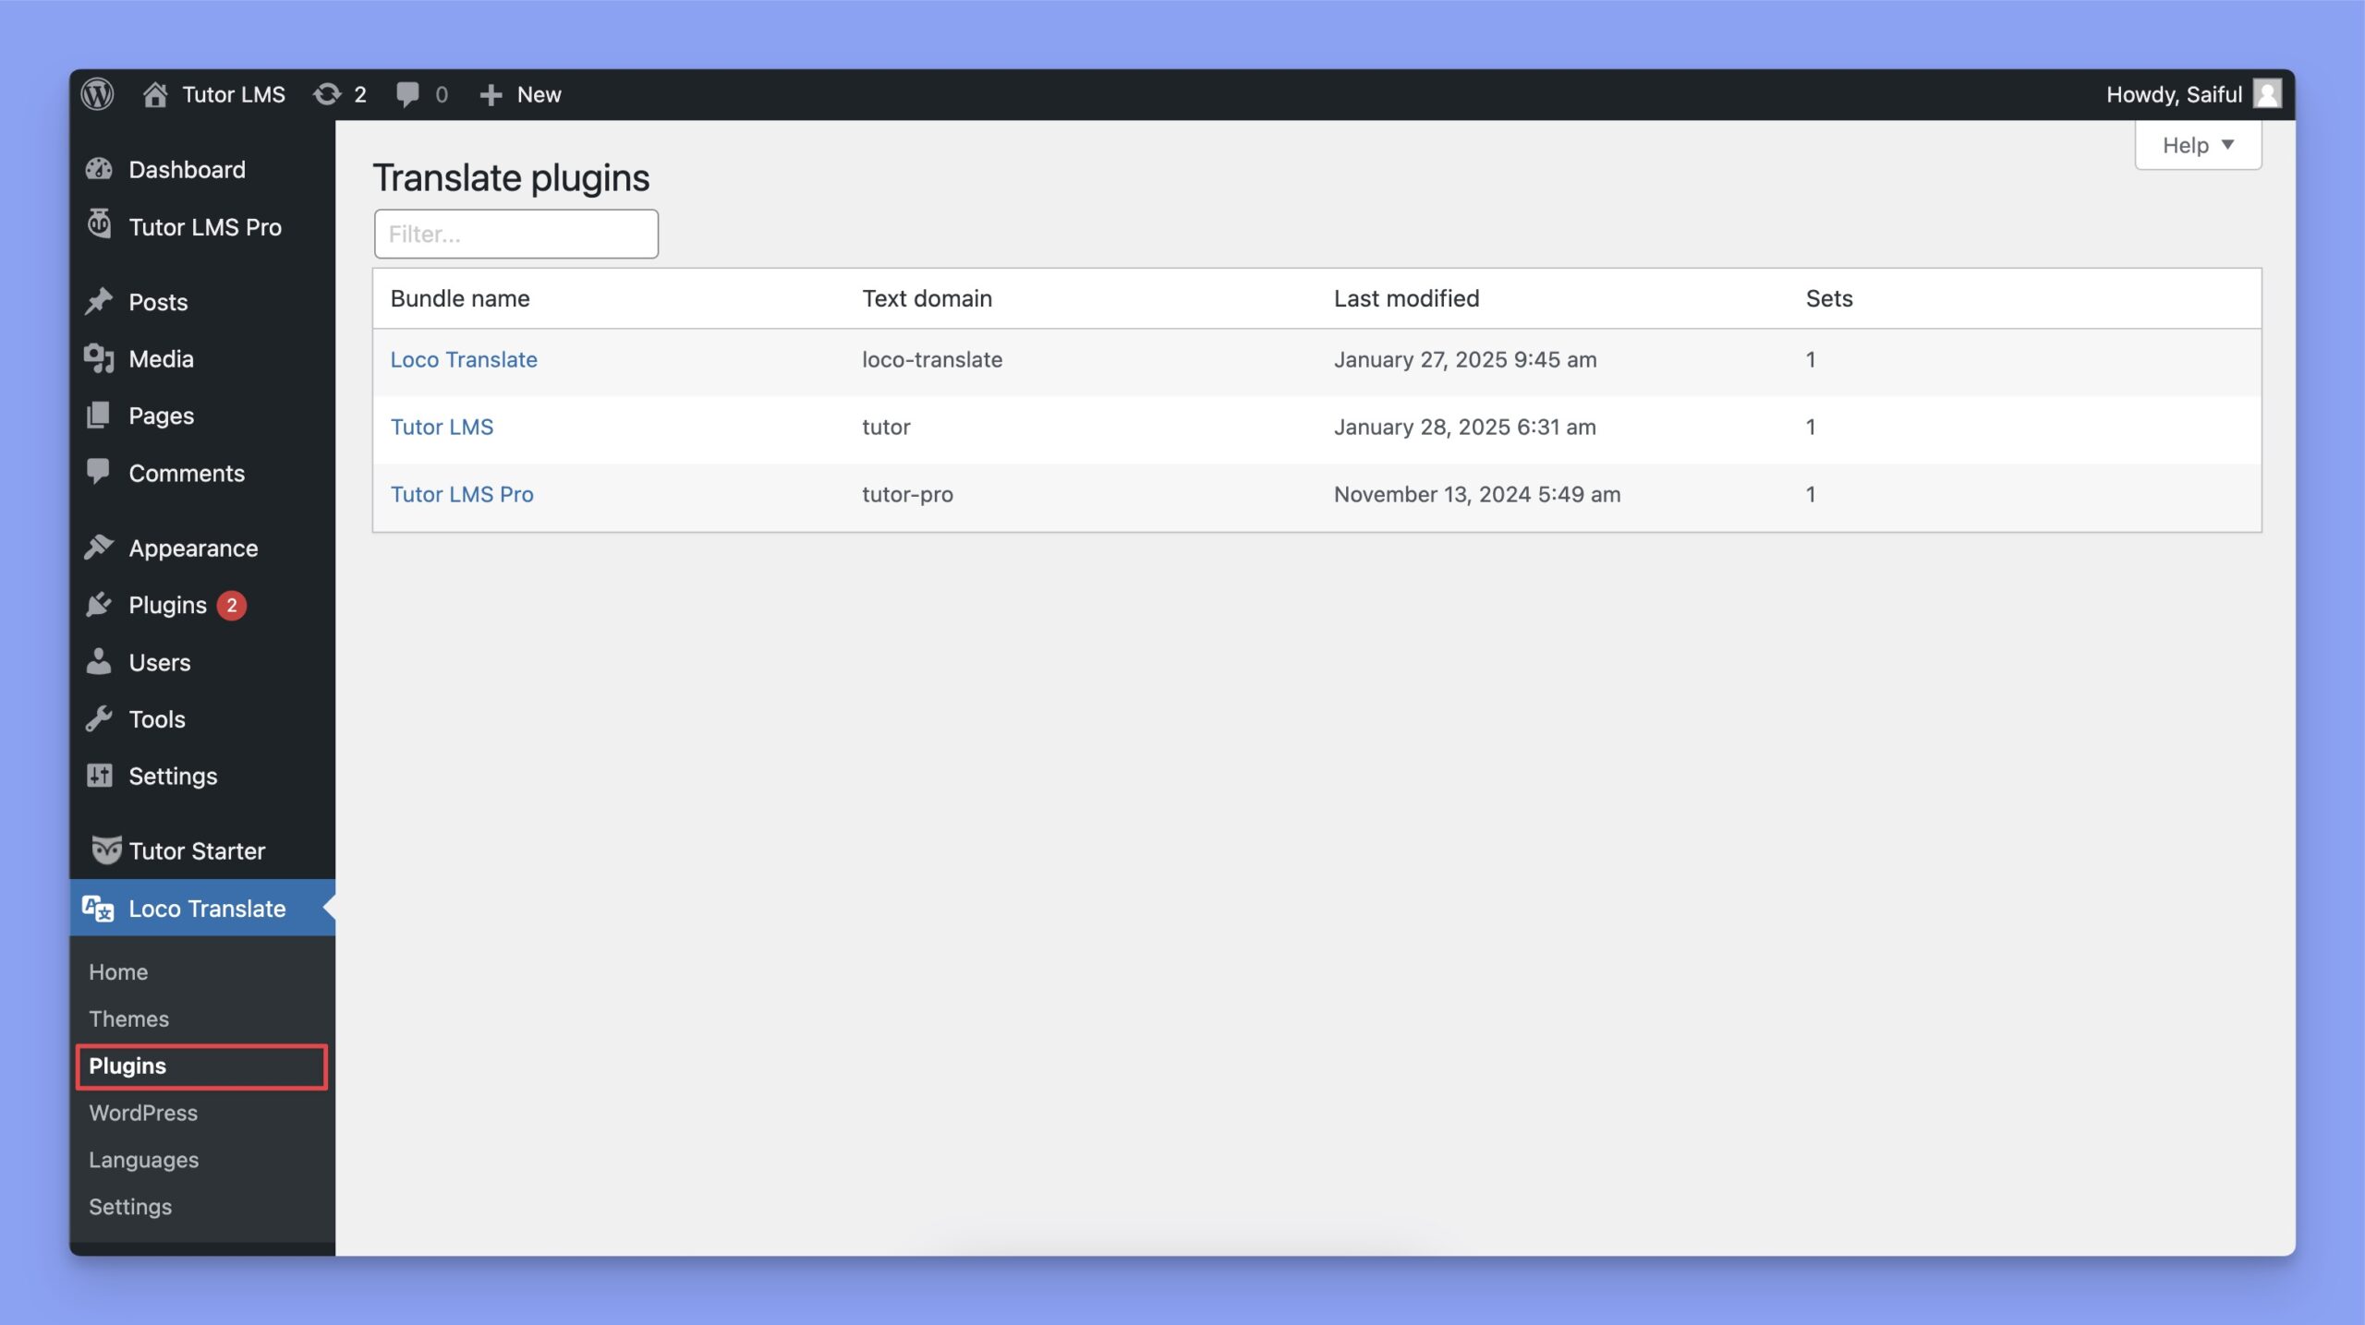Open main Settings in the sidebar
The width and height of the screenshot is (2365, 1325).
[x=173, y=777]
